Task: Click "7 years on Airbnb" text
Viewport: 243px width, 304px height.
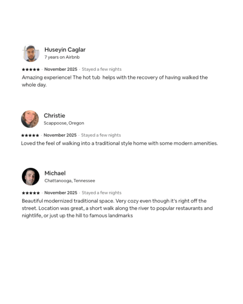Action: [62, 57]
